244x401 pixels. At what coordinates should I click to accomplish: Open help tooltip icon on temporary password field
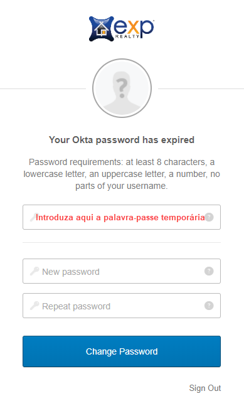[x=209, y=217]
